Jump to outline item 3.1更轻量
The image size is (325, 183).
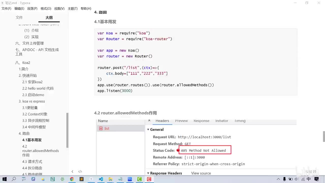click(x=30, y=108)
